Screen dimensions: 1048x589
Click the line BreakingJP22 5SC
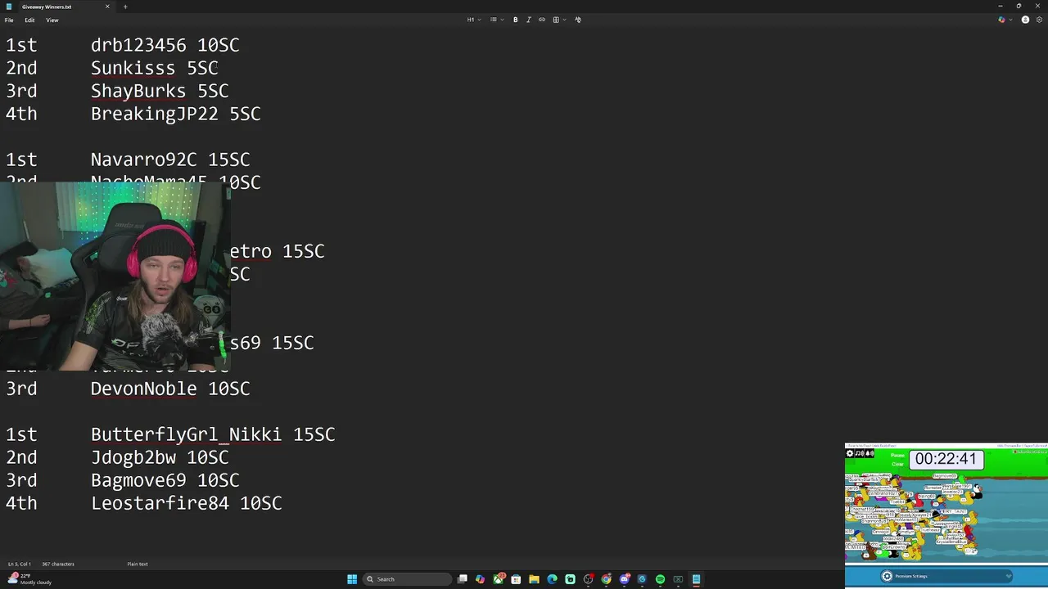(175, 114)
